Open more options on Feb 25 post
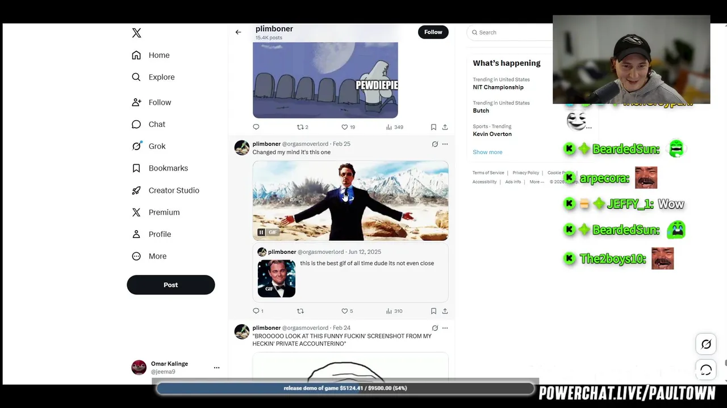727x408 pixels. click(x=445, y=144)
